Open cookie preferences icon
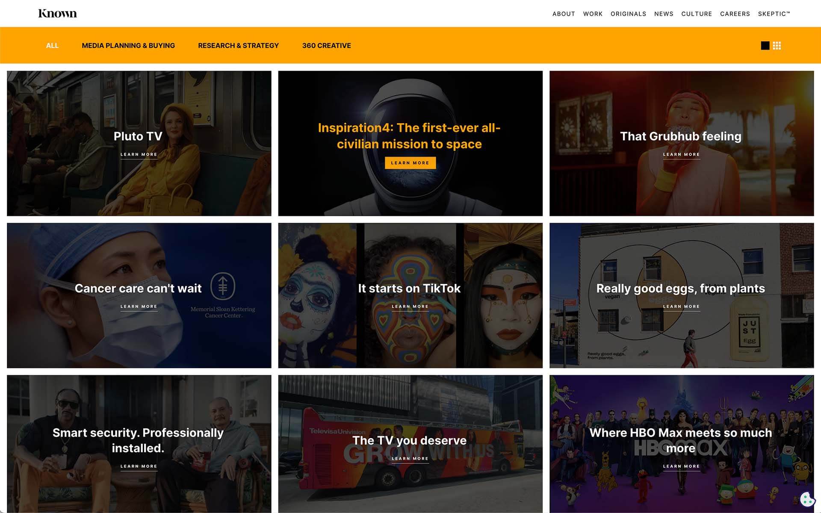Viewport: 821px width, 513px height. 807,499
